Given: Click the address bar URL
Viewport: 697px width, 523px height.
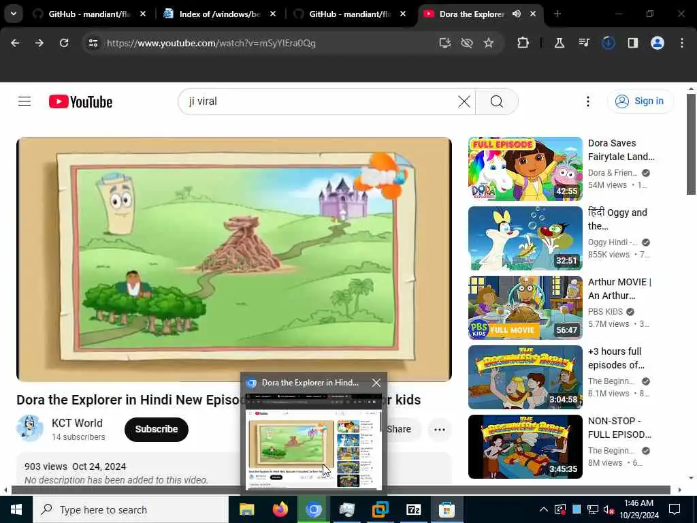Looking at the screenshot, I should pos(211,43).
